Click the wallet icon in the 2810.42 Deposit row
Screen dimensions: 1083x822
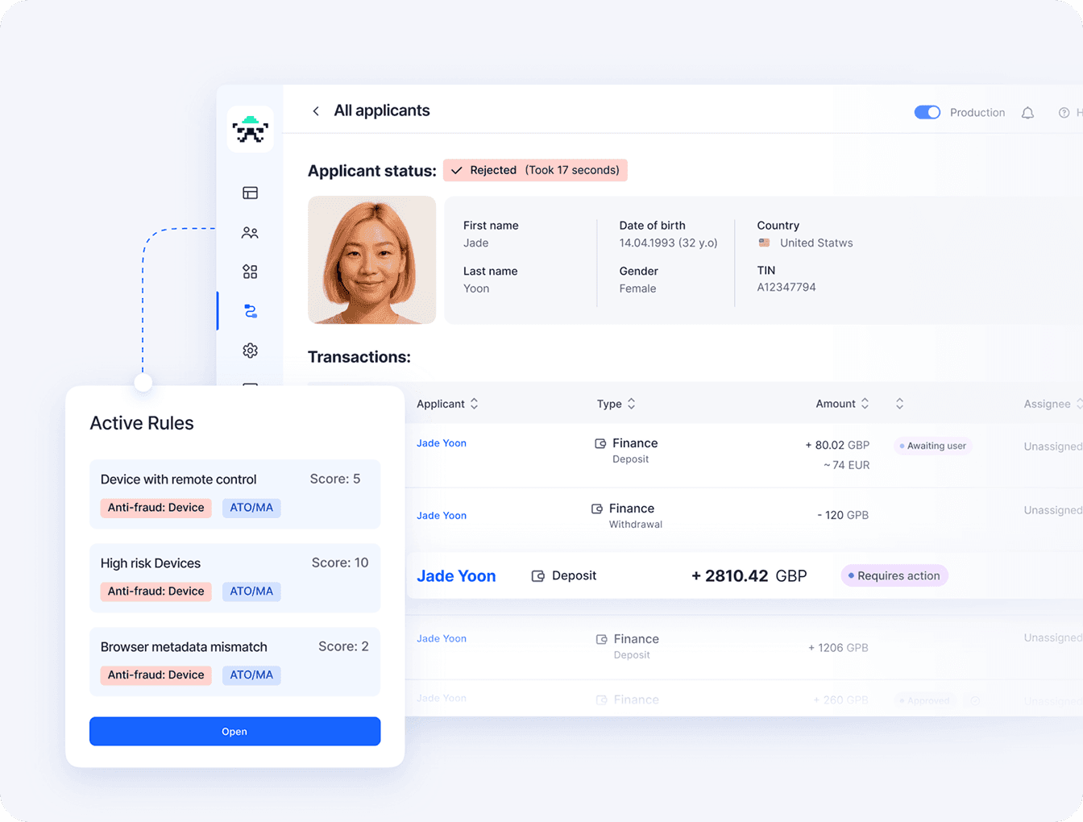(x=538, y=576)
